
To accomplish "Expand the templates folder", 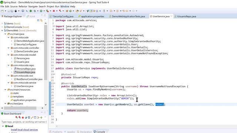I will point(9,96).
